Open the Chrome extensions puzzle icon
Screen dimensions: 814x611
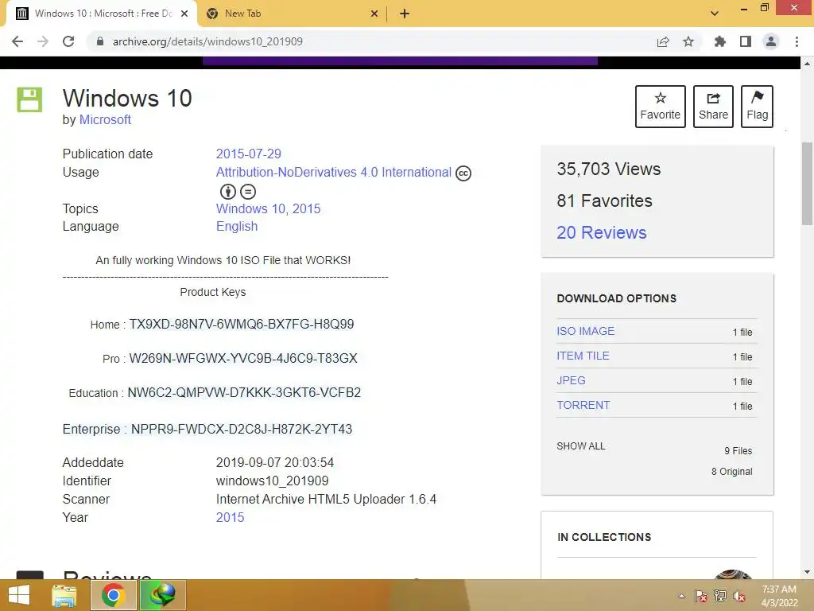(x=720, y=41)
